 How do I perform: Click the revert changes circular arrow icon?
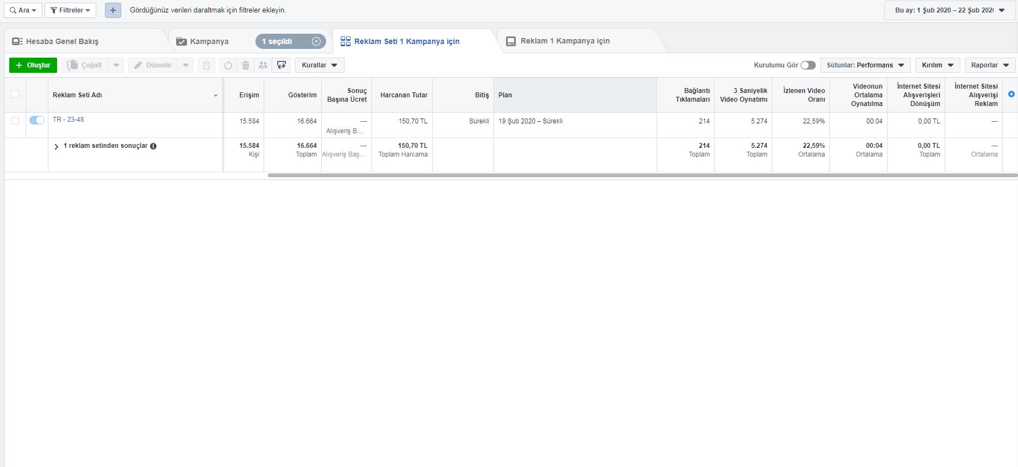point(228,65)
